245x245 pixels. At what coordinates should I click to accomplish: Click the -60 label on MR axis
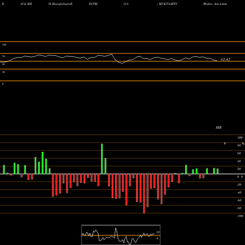click(239, 200)
